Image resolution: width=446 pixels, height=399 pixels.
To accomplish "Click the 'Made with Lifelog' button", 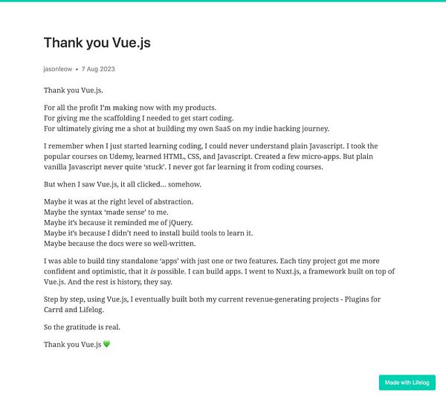I will (407, 383).
